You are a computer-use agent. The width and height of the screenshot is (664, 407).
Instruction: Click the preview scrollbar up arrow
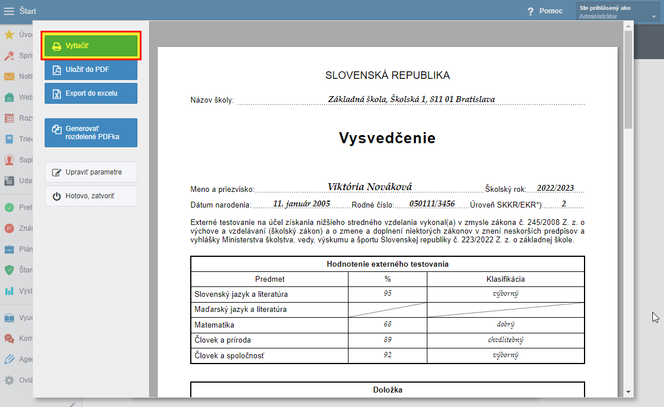[629, 26]
